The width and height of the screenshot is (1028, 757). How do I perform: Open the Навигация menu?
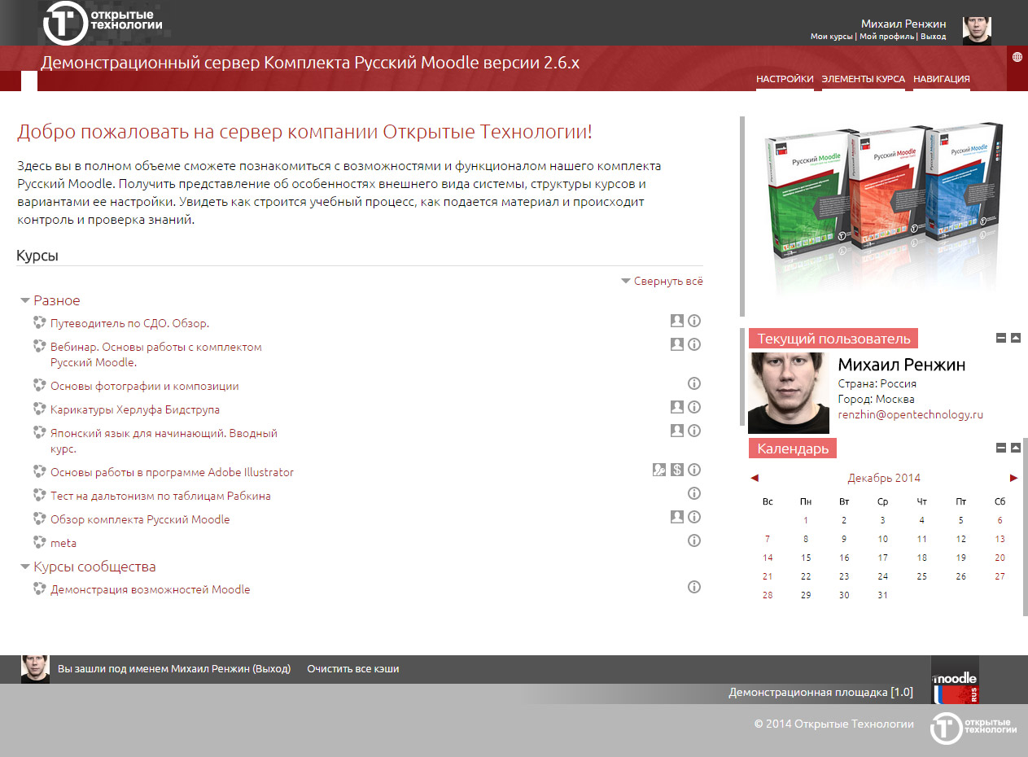click(942, 79)
